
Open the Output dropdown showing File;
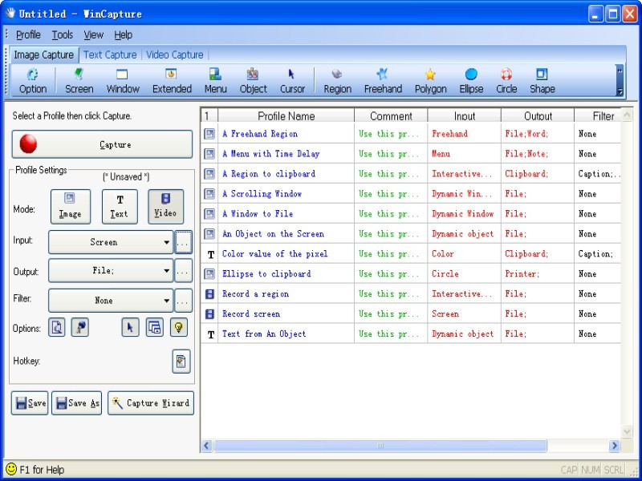(x=111, y=270)
